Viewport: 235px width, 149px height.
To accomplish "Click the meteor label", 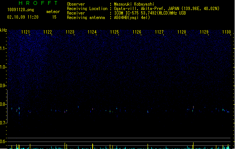I will click(x=53, y=12).
